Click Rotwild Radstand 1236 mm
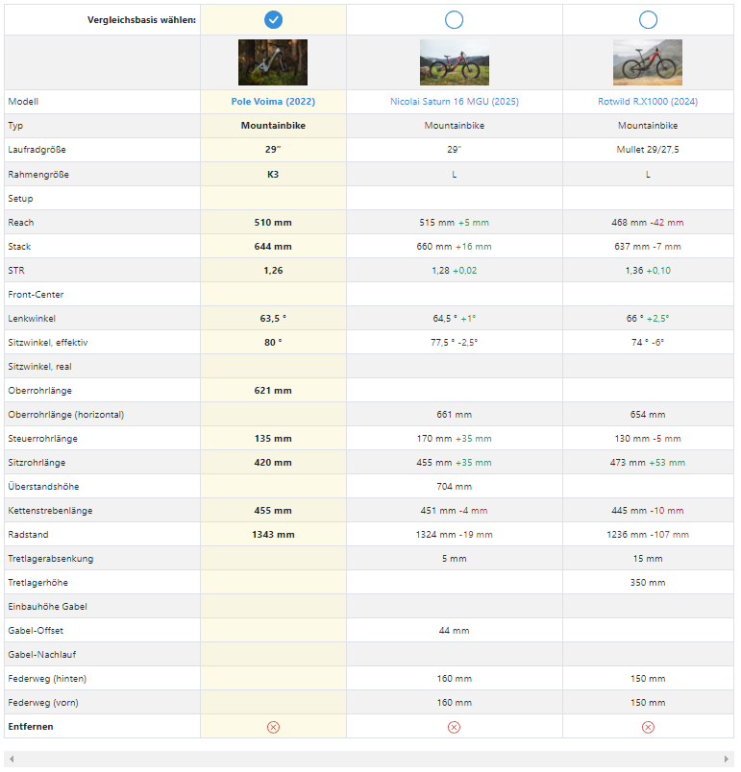Image resolution: width=741 pixels, height=772 pixels. click(x=627, y=535)
